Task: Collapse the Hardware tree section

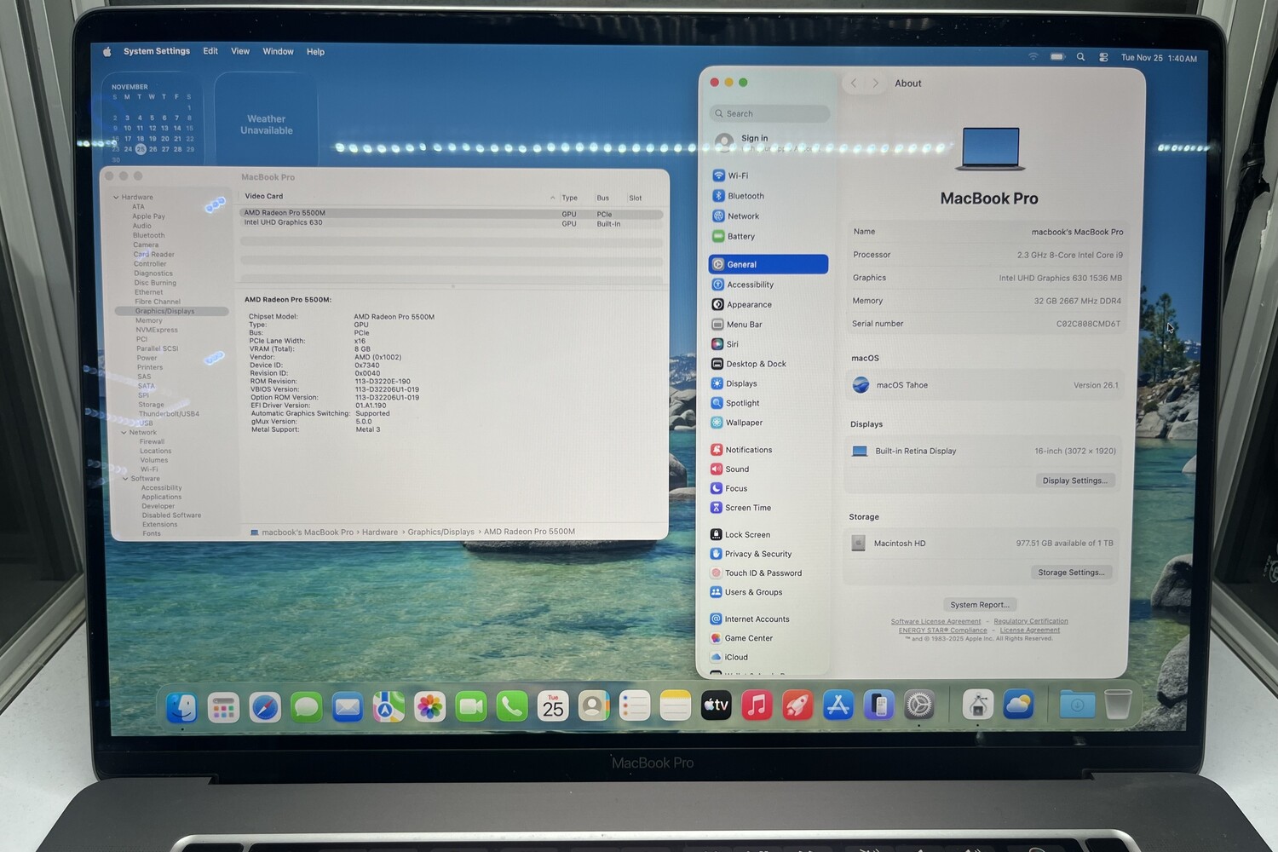Action: [x=117, y=198]
